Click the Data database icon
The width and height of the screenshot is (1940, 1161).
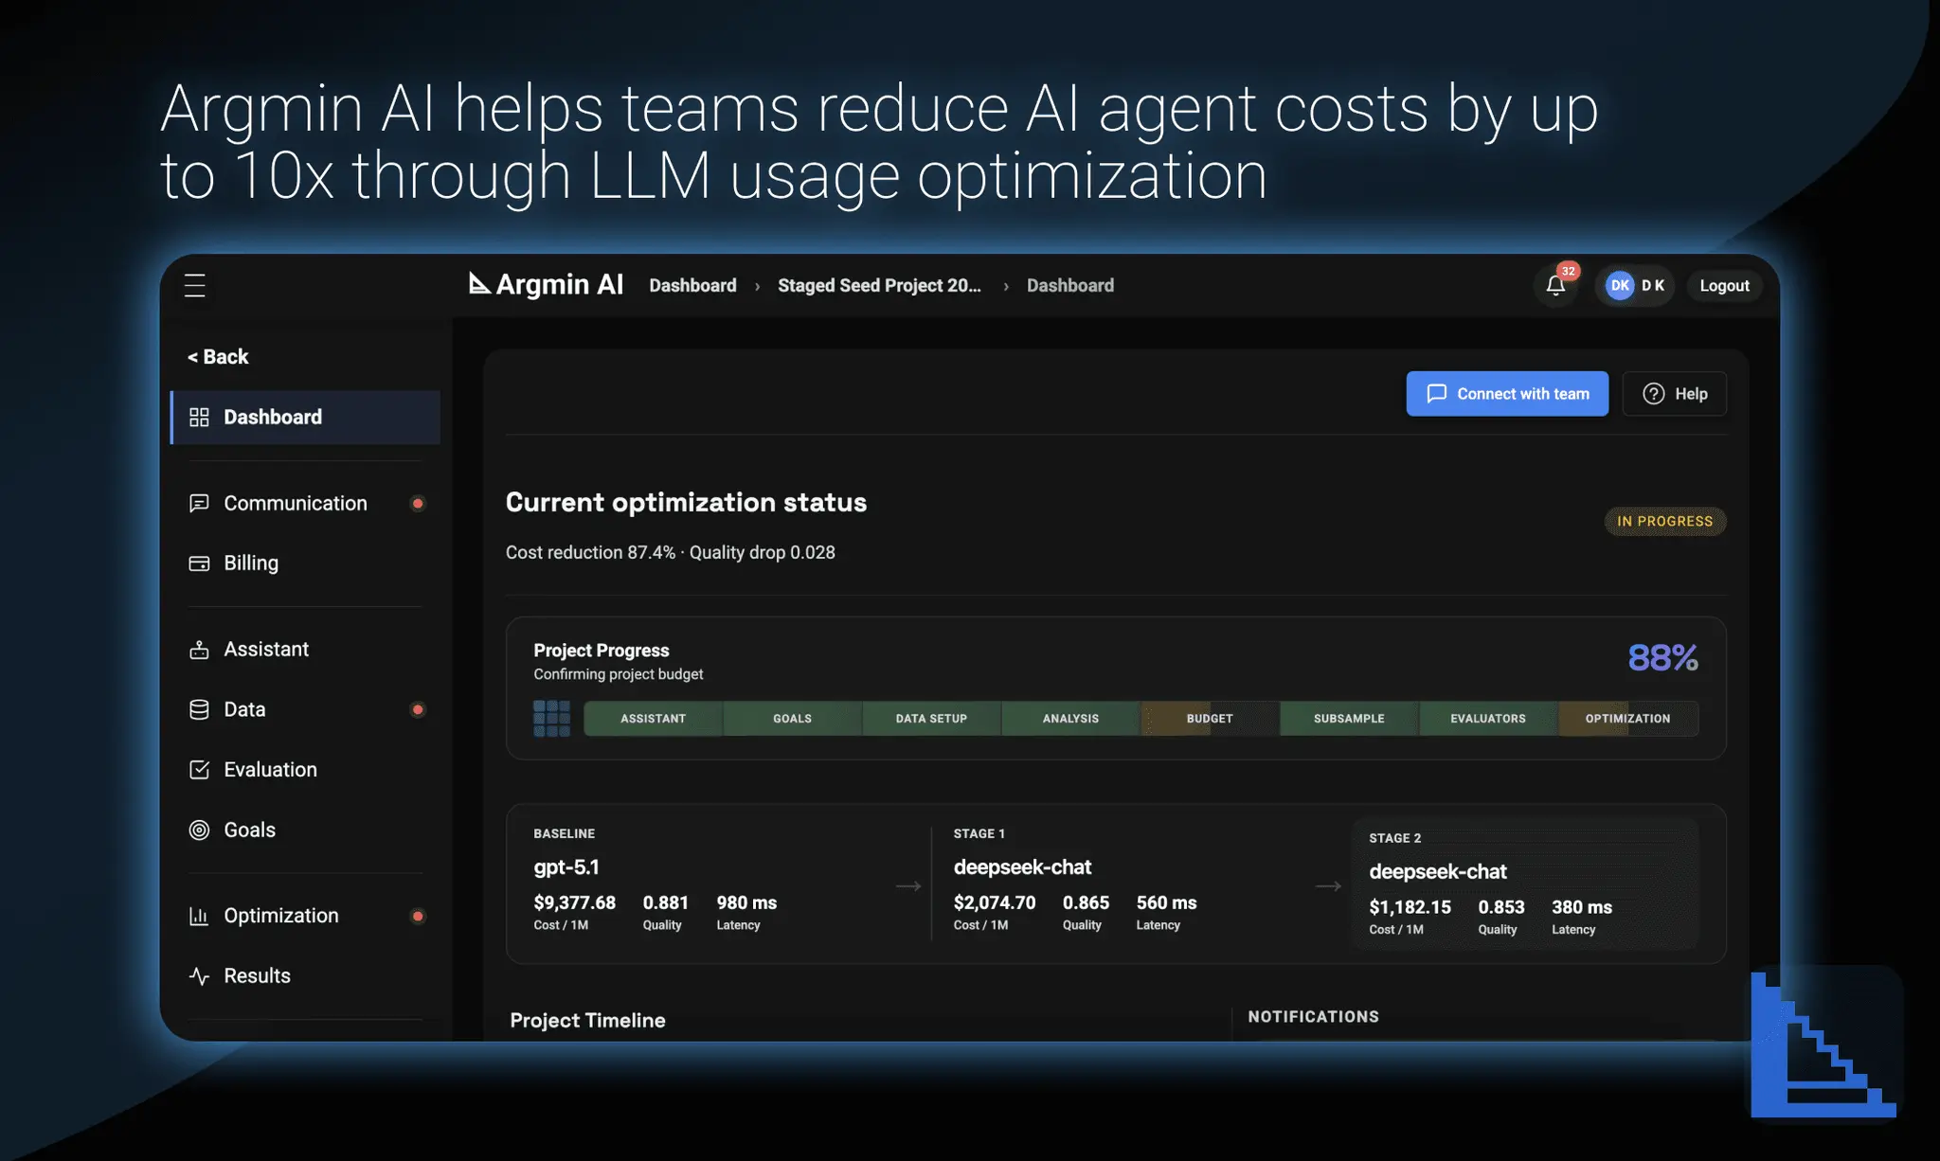pos(199,709)
